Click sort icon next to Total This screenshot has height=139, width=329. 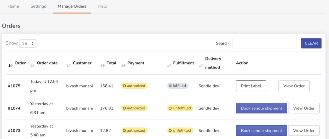click(102, 66)
